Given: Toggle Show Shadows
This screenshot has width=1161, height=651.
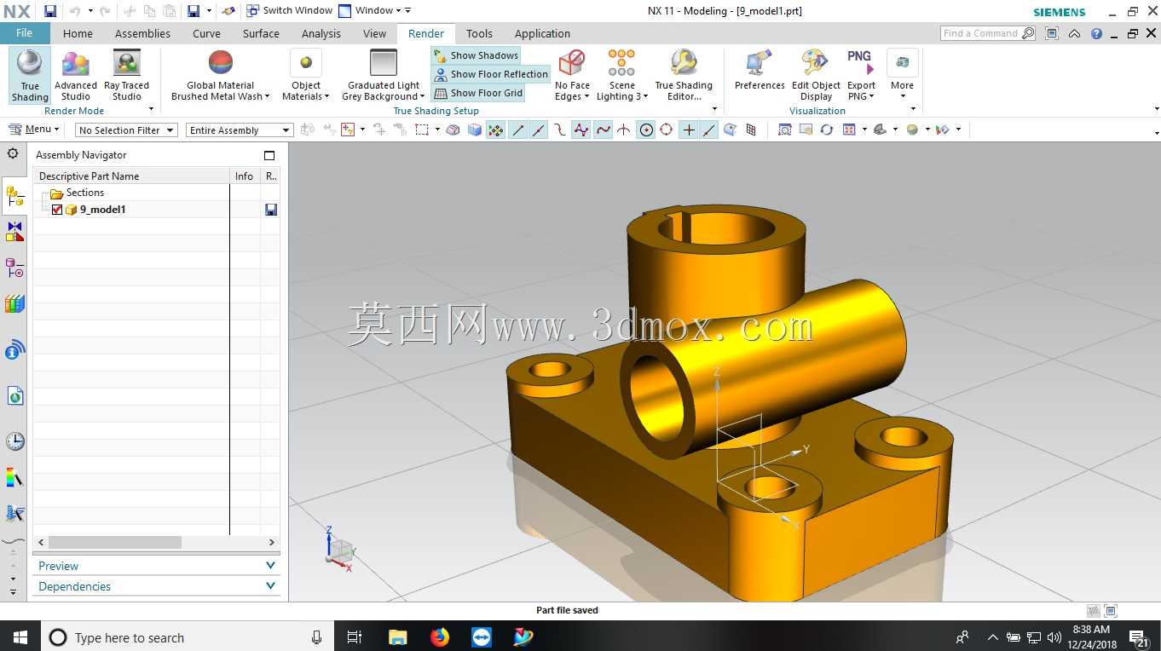Looking at the screenshot, I should tap(476, 55).
